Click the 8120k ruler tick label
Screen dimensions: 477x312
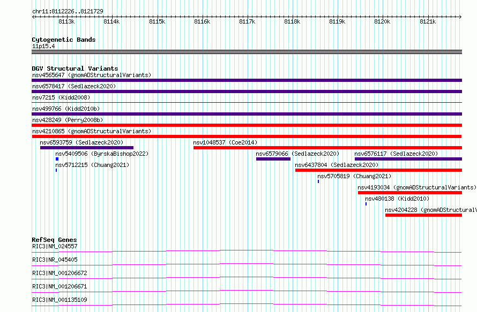[x=382, y=21]
